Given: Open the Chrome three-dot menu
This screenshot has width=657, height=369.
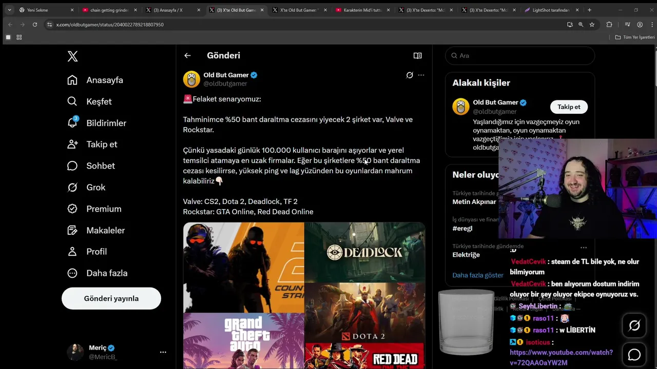Looking at the screenshot, I should pyautogui.click(x=651, y=24).
